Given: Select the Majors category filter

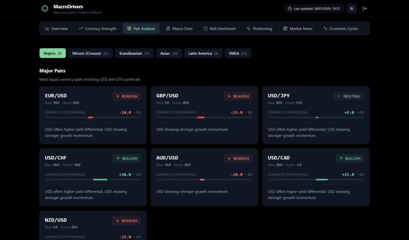Looking at the screenshot, I should 52,53.
